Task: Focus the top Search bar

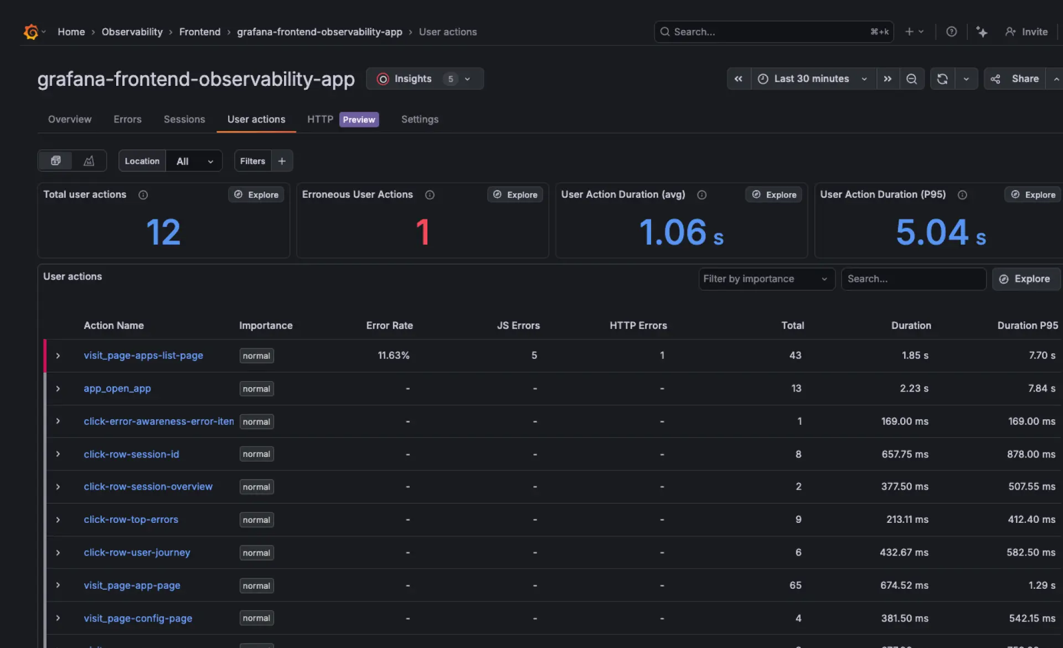Action: tap(773, 32)
